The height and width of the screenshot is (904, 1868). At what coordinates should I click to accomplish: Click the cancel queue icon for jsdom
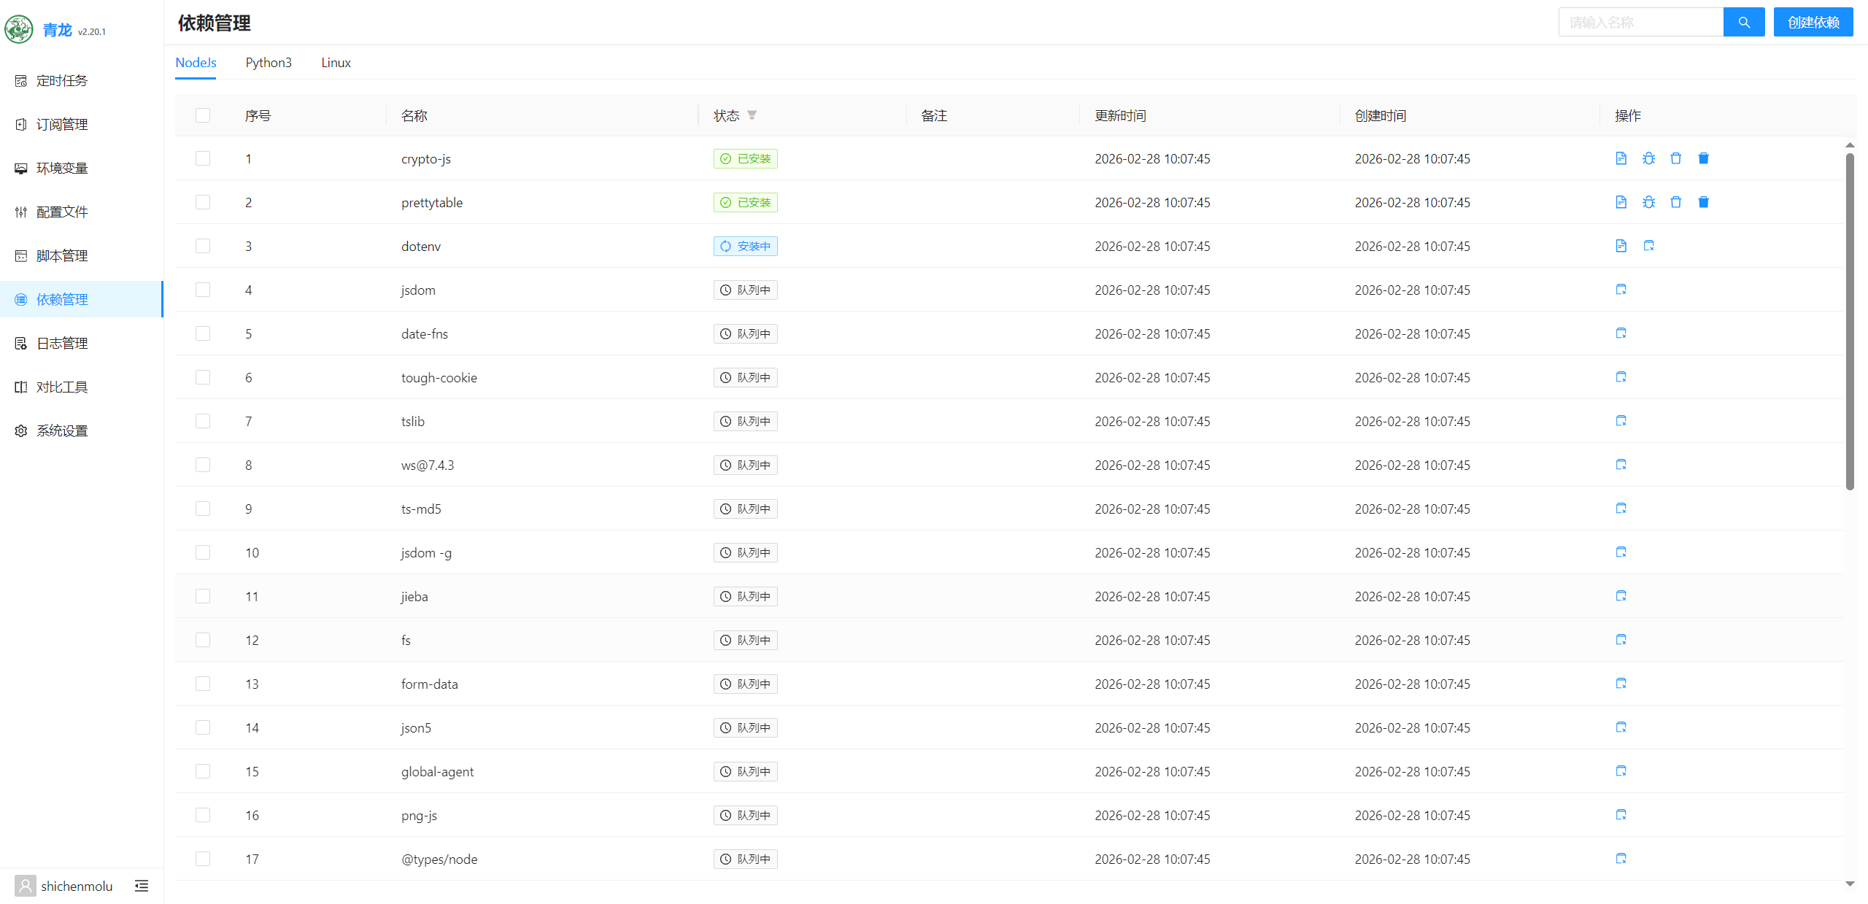1621,290
